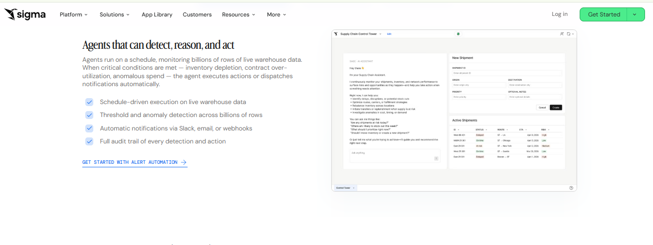This screenshot has width=653, height=245.
Task: Click the user share icon in the preview
Action: coord(562,34)
